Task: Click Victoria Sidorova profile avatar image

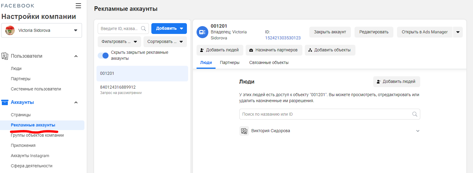Action: point(10,30)
